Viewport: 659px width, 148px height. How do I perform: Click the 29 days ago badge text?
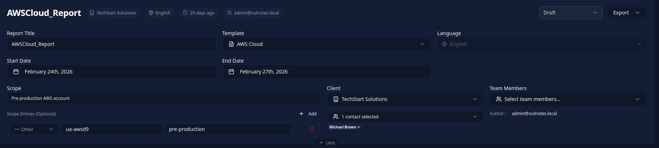[202, 13]
